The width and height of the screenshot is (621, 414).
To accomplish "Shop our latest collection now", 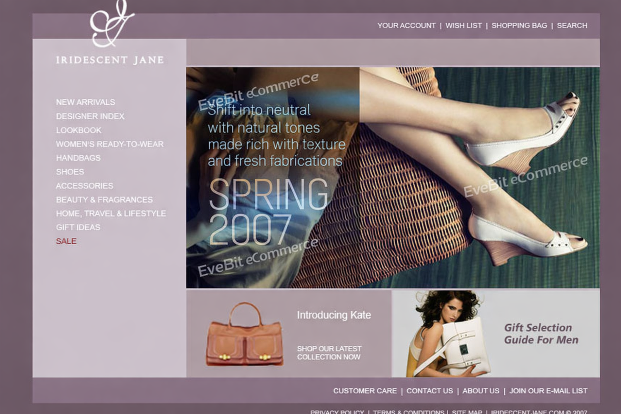I will pyautogui.click(x=329, y=353).
